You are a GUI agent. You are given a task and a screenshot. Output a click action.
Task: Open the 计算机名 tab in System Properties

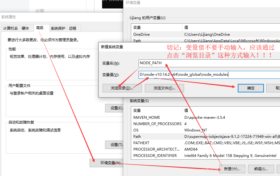point(11,28)
